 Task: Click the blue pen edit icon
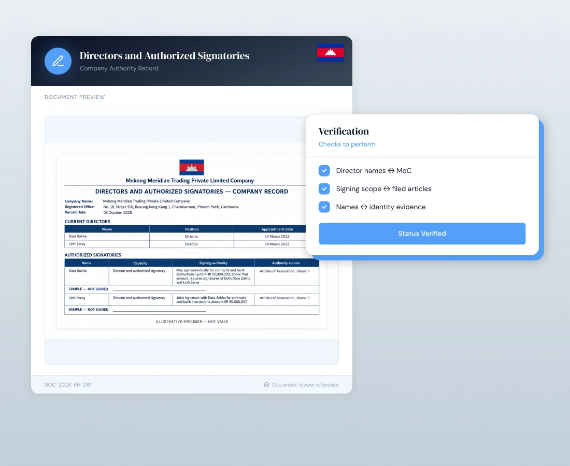[x=58, y=61]
